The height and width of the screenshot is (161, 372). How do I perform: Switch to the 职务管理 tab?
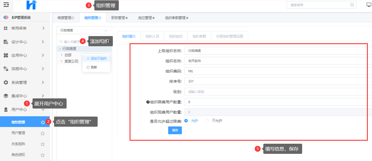pyautogui.click(x=119, y=18)
